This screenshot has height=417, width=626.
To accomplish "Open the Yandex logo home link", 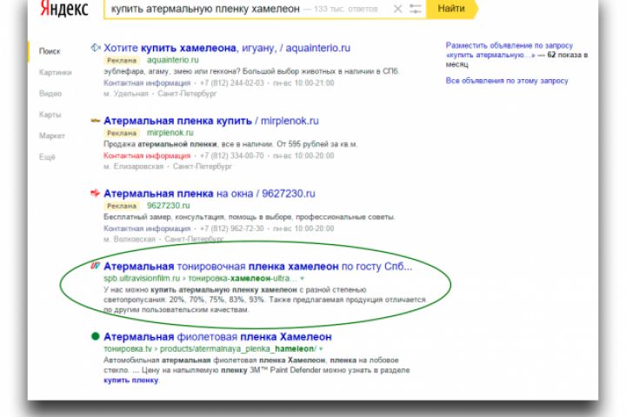I will coord(63,9).
